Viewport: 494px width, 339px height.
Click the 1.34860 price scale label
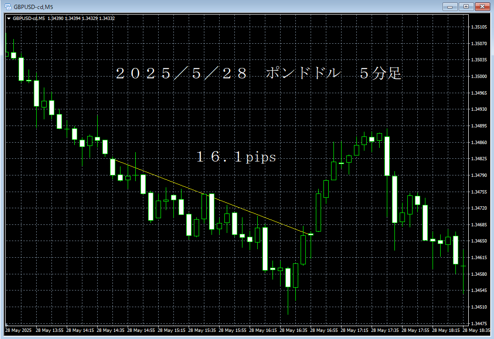(x=479, y=143)
